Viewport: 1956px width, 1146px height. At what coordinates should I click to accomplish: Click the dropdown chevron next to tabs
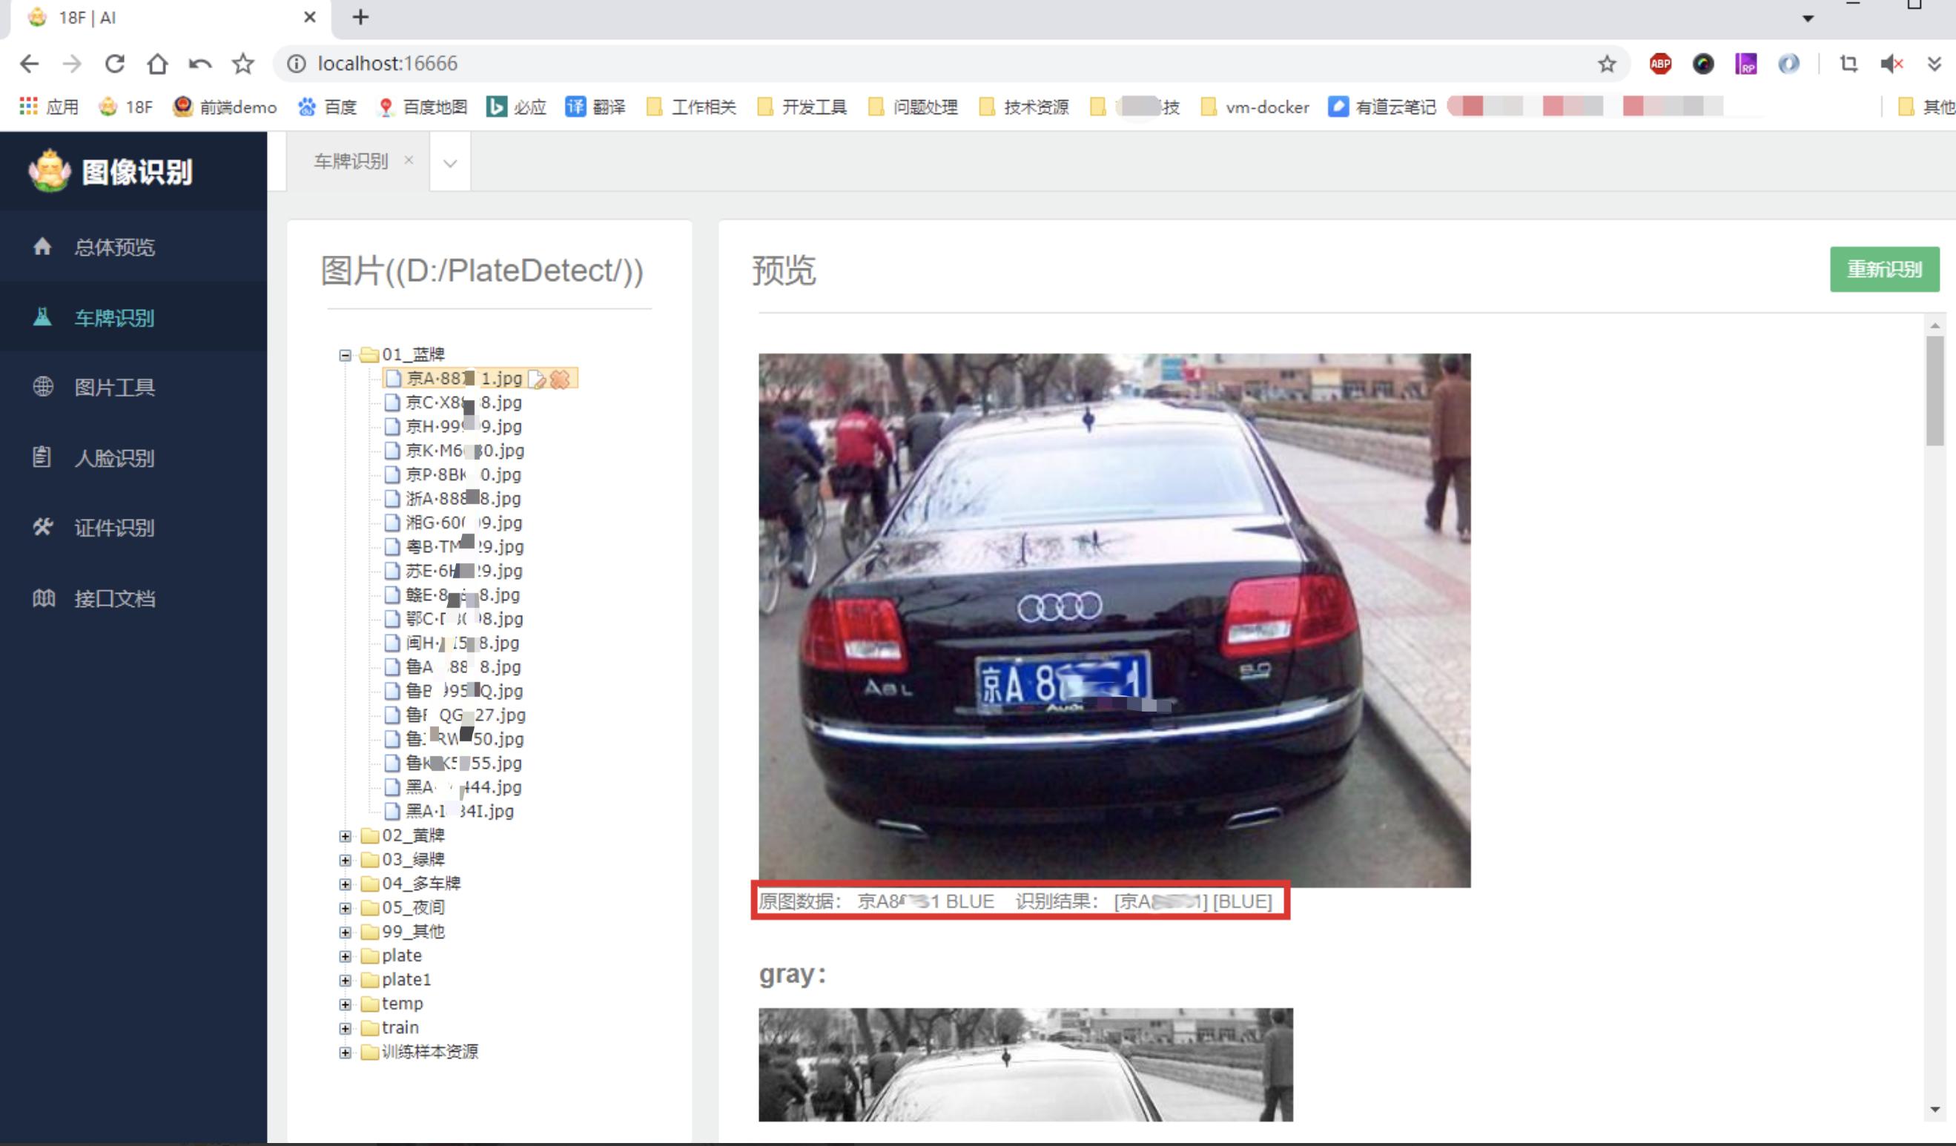coord(452,161)
